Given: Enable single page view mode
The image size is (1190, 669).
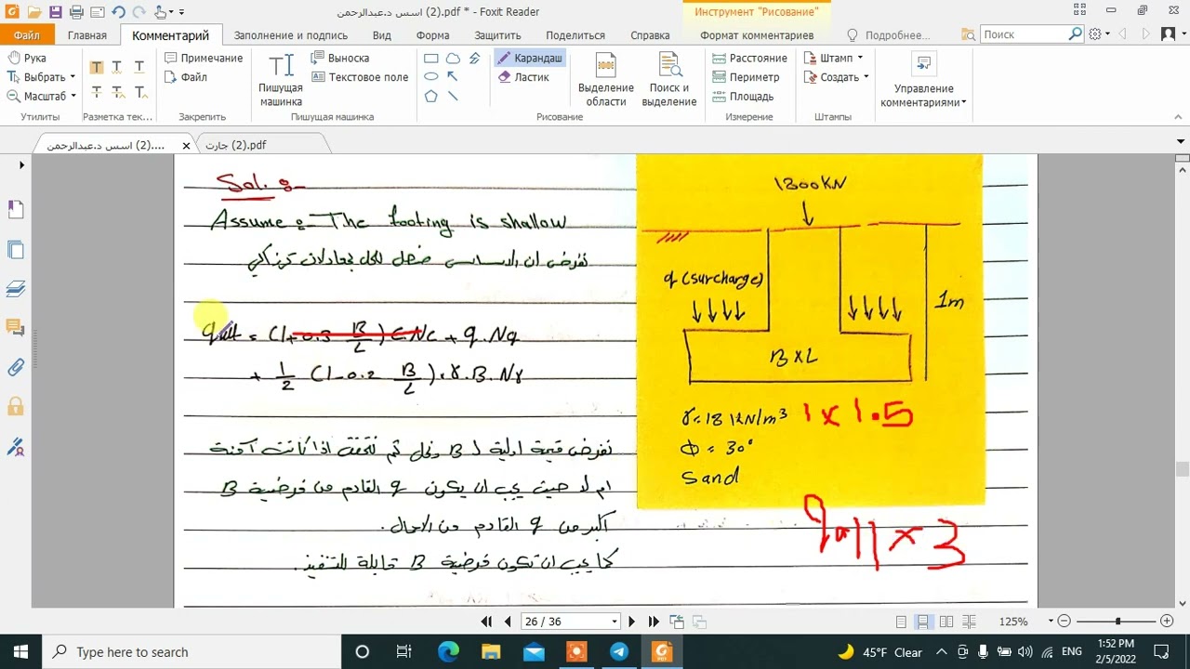Looking at the screenshot, I should (x=901, y=622).
